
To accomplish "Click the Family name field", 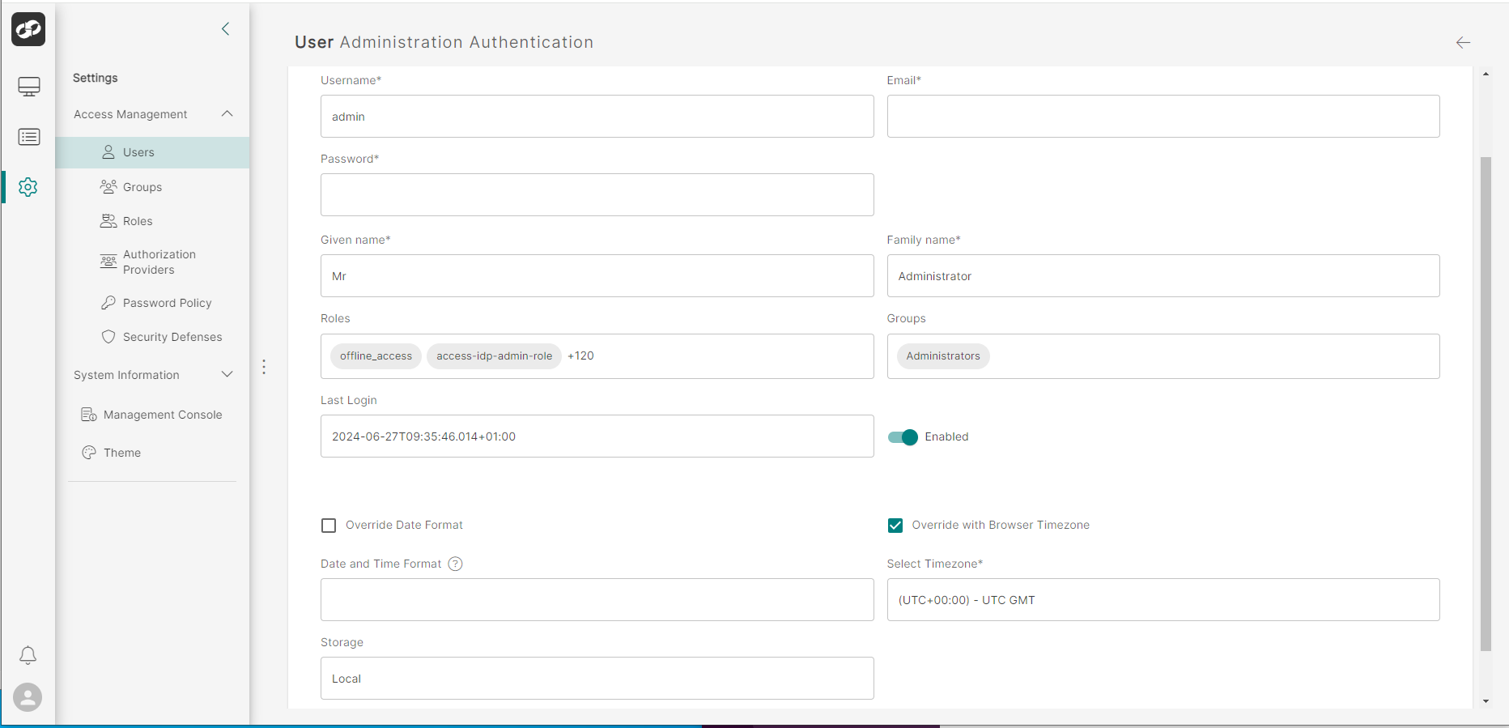I will (x=1163, y=276).
